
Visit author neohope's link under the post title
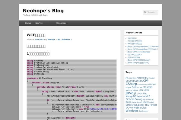click(x=51, y=39)
